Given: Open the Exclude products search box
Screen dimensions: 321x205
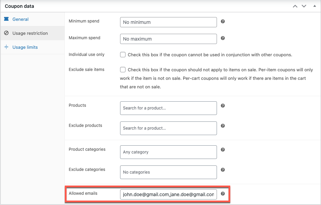Looking at the screenshot, I should pos(168,128).
